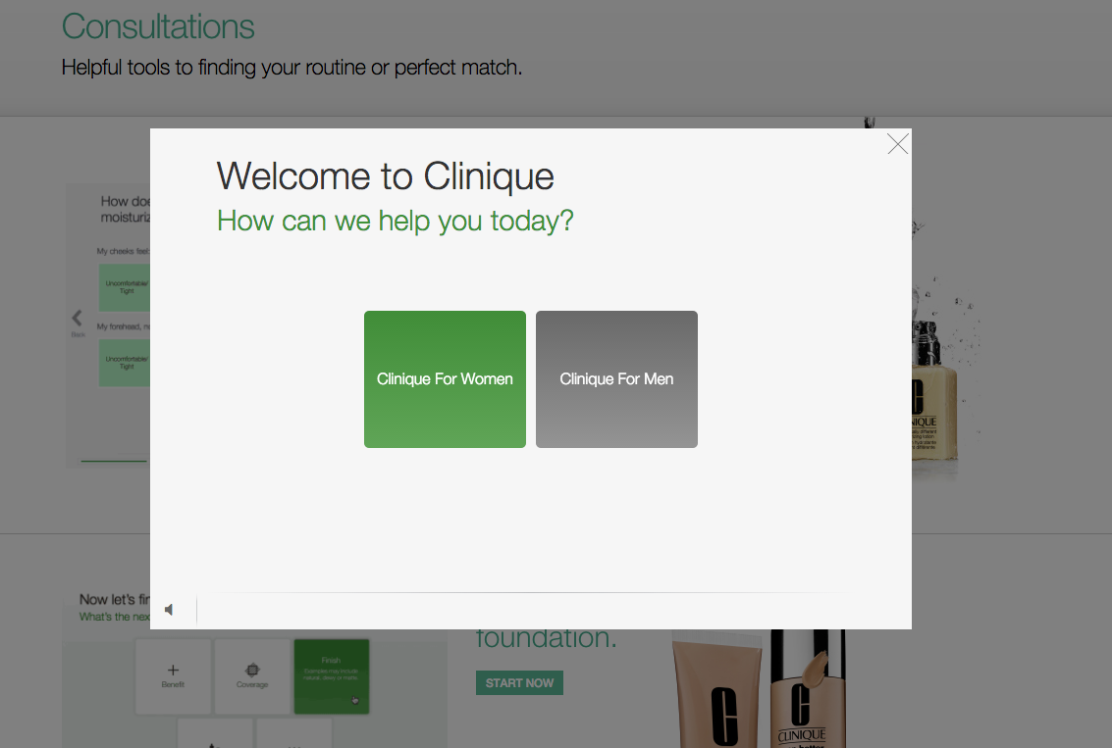Viewport: 1112px width, 748px height.
Task: Click the 'Welcome to Clinique' title
Action: [385, 175]
